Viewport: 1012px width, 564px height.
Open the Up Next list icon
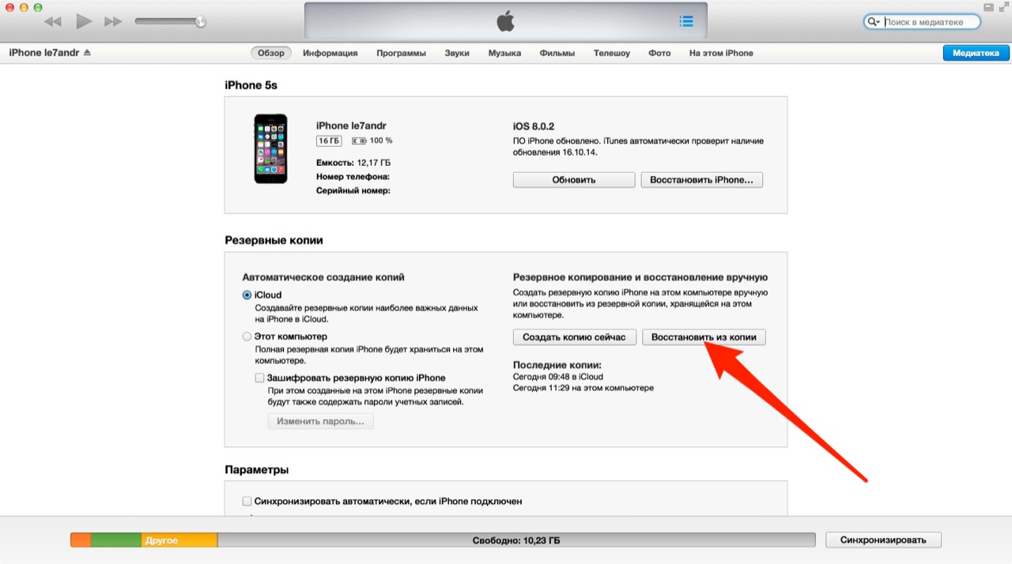click(686, 22)
